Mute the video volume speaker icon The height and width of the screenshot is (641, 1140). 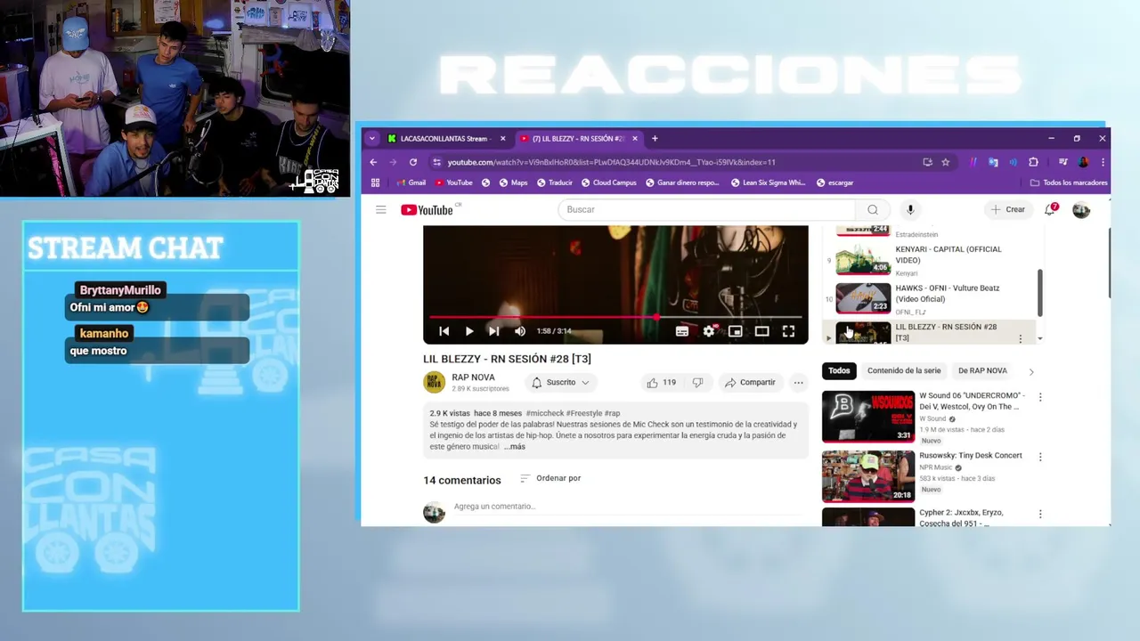(520, 331)
